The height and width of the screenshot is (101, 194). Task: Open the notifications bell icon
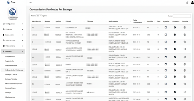click(187, 2)
